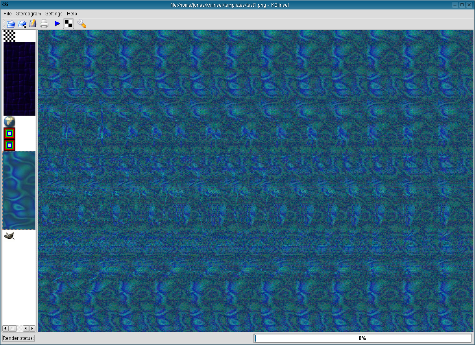
Task: Open a depth map file from toolbar
Action: [x=11, y=24]
